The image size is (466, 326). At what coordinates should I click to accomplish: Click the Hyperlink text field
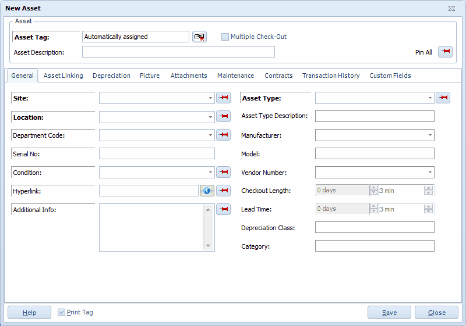149,191
